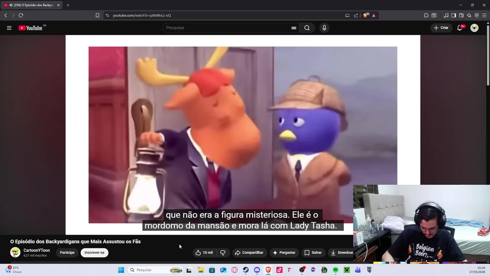The width and height of the screenshot is (490, 276).
Task: Open Spotify from the taskbar
Action: [x=335, y=270]
